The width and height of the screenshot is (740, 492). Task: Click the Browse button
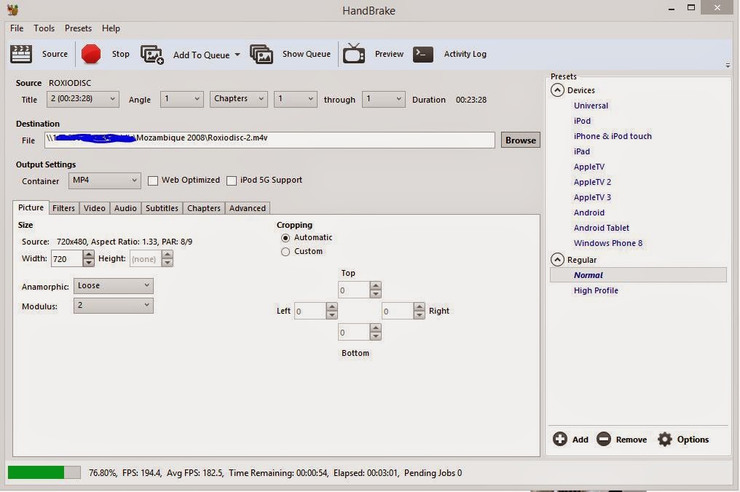pos(521,140)
